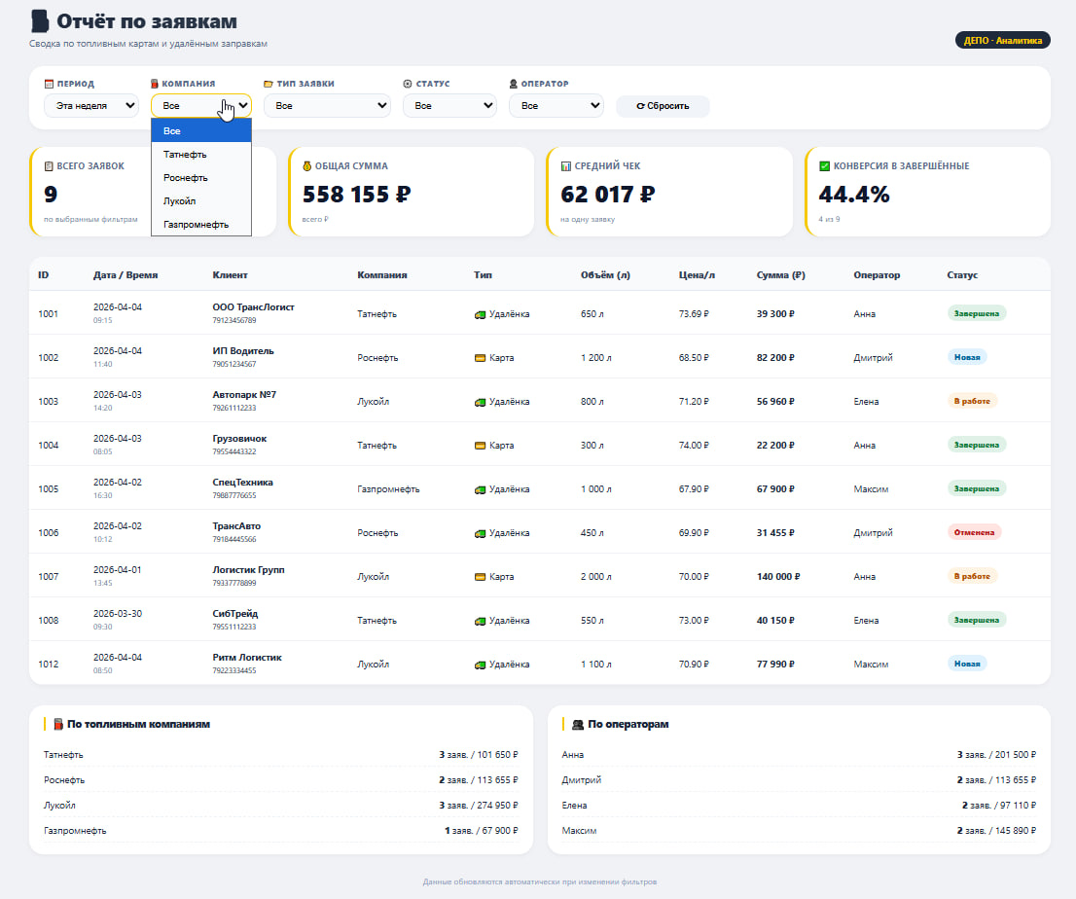Pick Лукойл from the company list
1076x899 pixels.
201,201
